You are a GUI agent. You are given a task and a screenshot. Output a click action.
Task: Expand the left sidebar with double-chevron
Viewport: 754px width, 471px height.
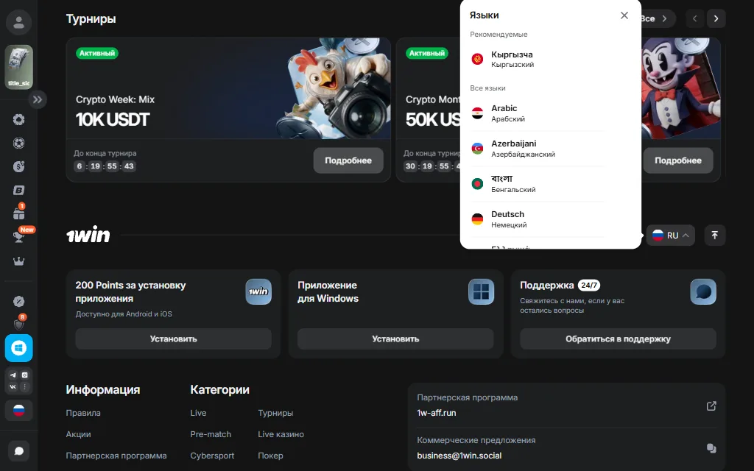pos(38,99)
